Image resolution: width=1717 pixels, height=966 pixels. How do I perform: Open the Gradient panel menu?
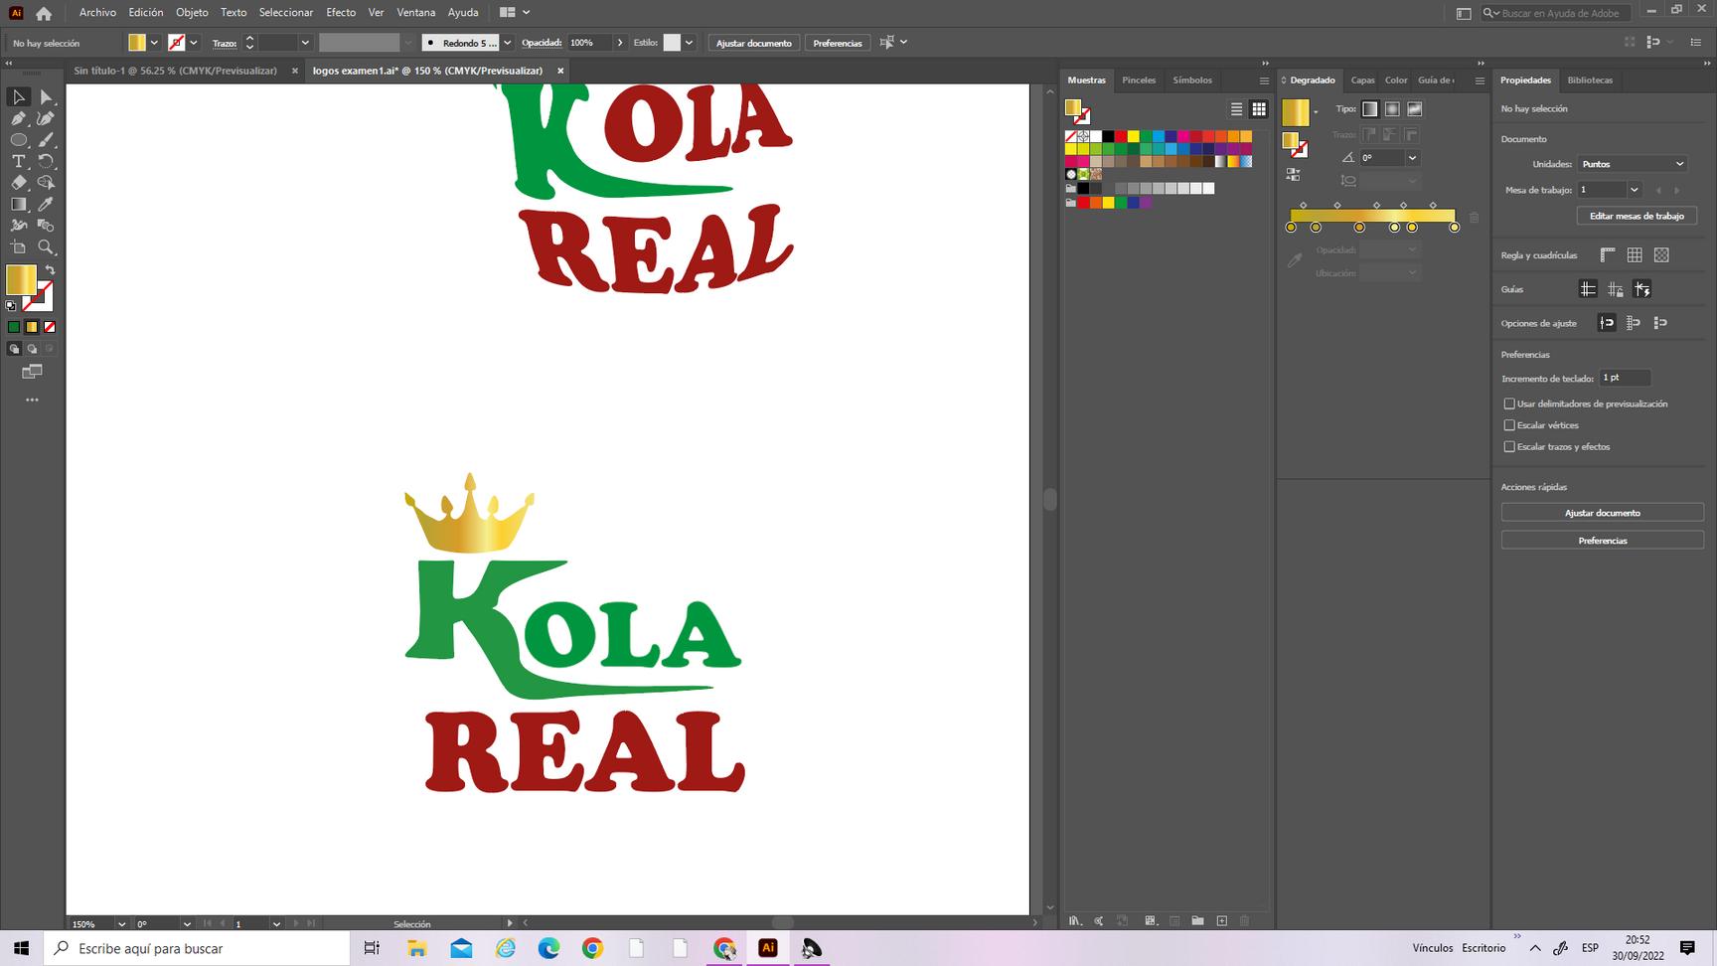click(1480, 80)
